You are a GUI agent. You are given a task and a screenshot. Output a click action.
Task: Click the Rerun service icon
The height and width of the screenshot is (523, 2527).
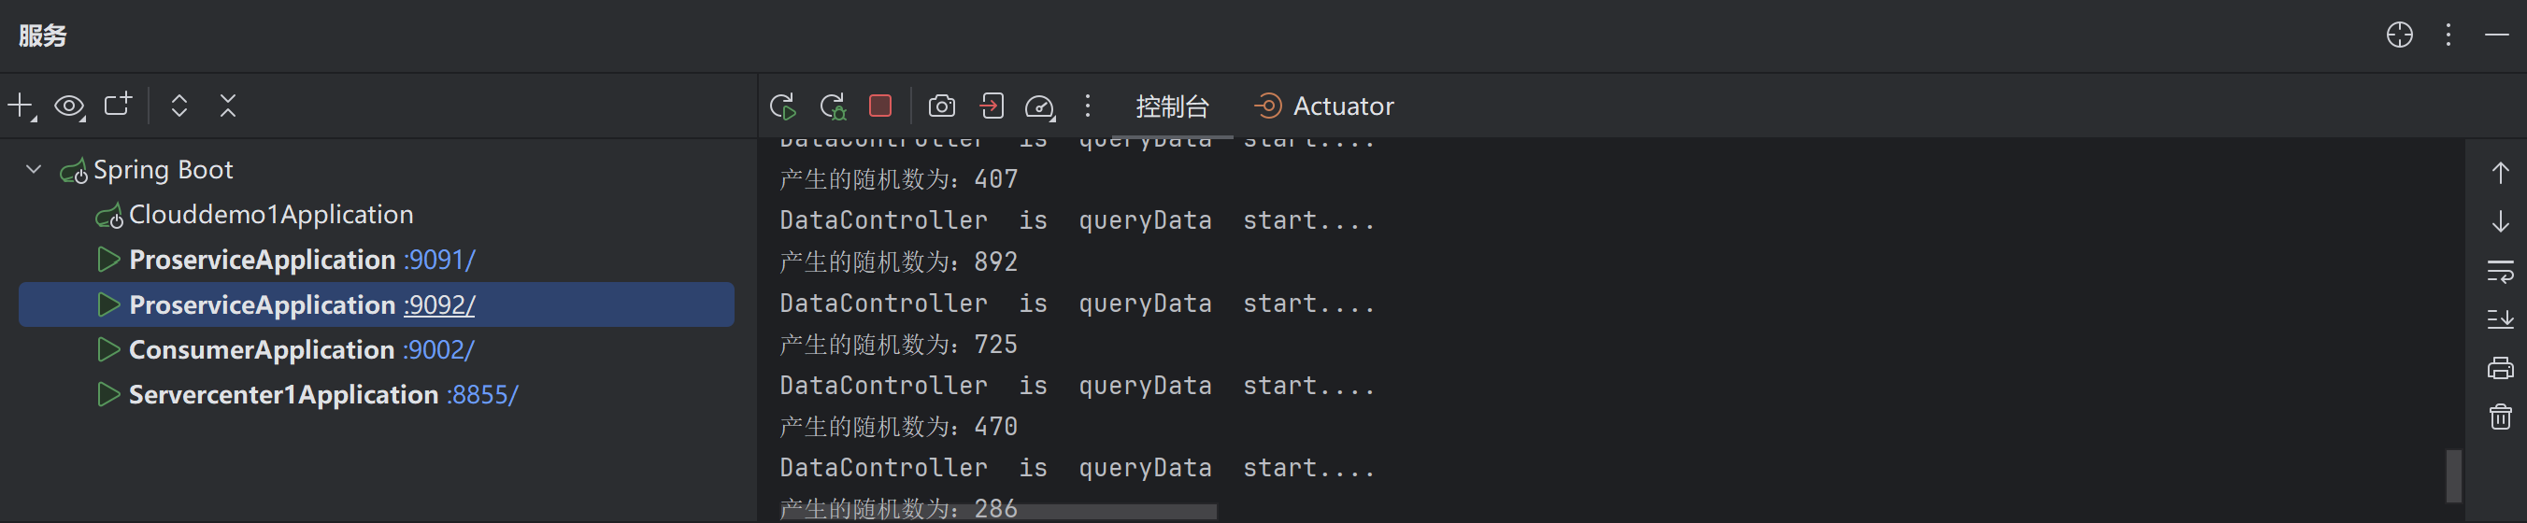point(783,106)
